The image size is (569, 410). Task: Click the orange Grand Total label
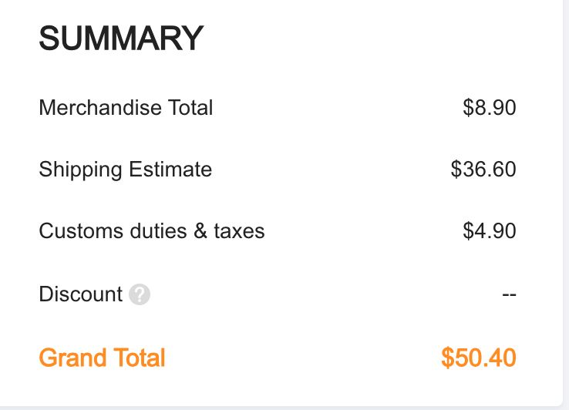pyautogui.click(x=102, y=358)
